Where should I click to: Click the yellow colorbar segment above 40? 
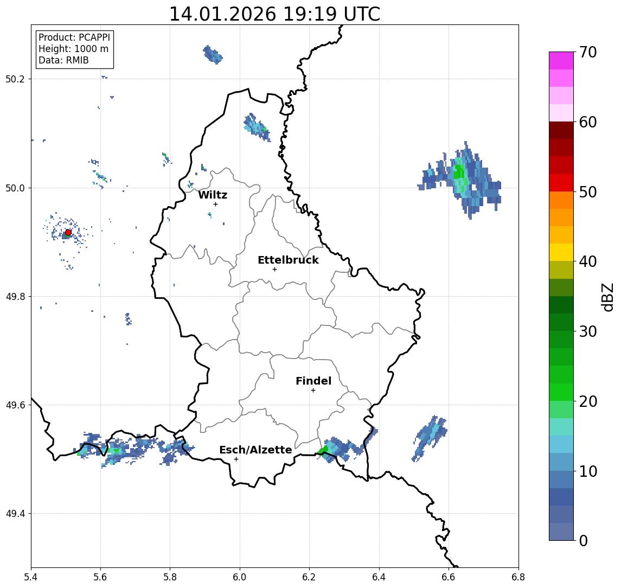(561, 252)
